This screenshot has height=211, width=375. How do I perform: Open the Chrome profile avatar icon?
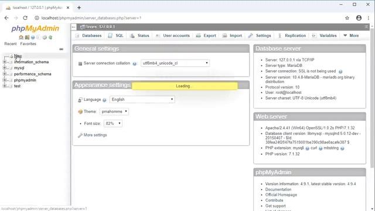[x=359, y=18]
